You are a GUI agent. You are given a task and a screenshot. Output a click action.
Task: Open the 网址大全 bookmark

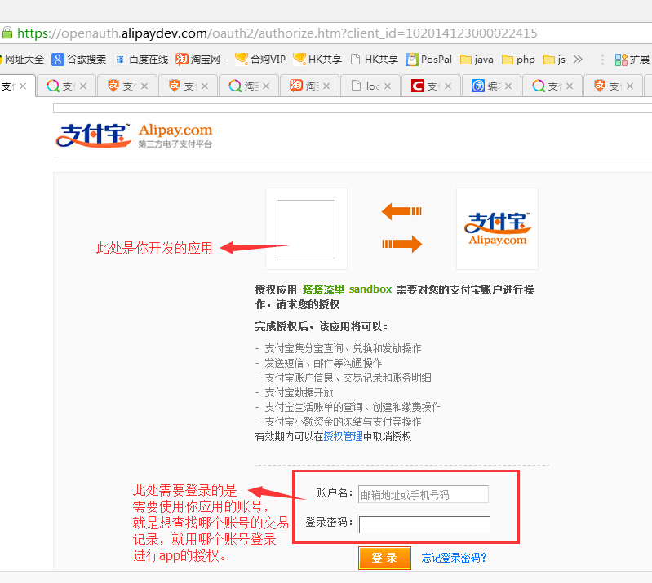tap(21, 60)
